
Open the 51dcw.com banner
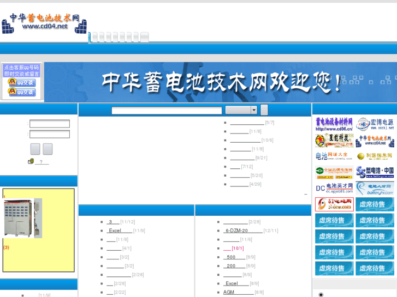coord(334,204)
